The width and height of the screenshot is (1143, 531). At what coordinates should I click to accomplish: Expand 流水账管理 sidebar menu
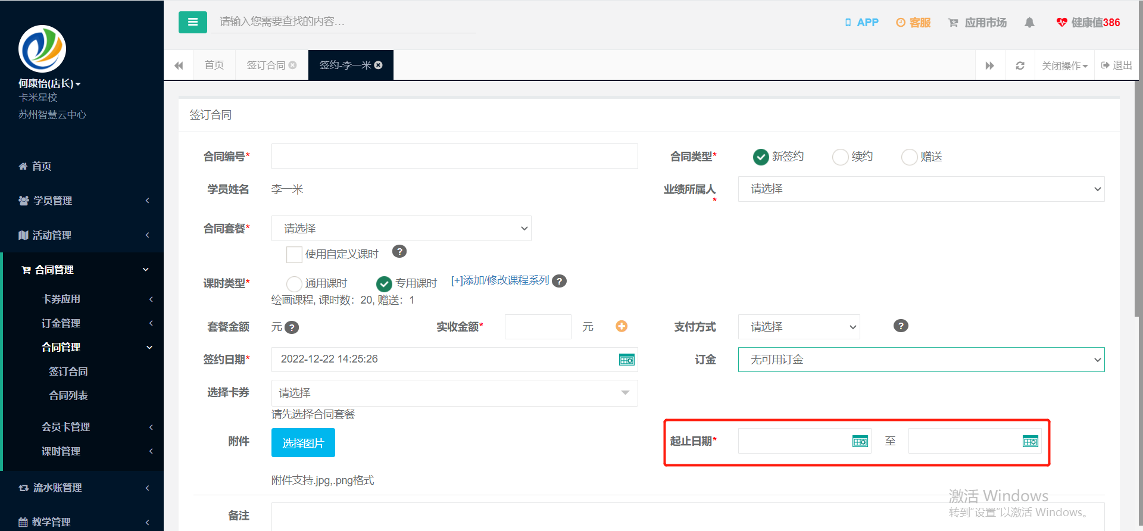click(83, 488)
